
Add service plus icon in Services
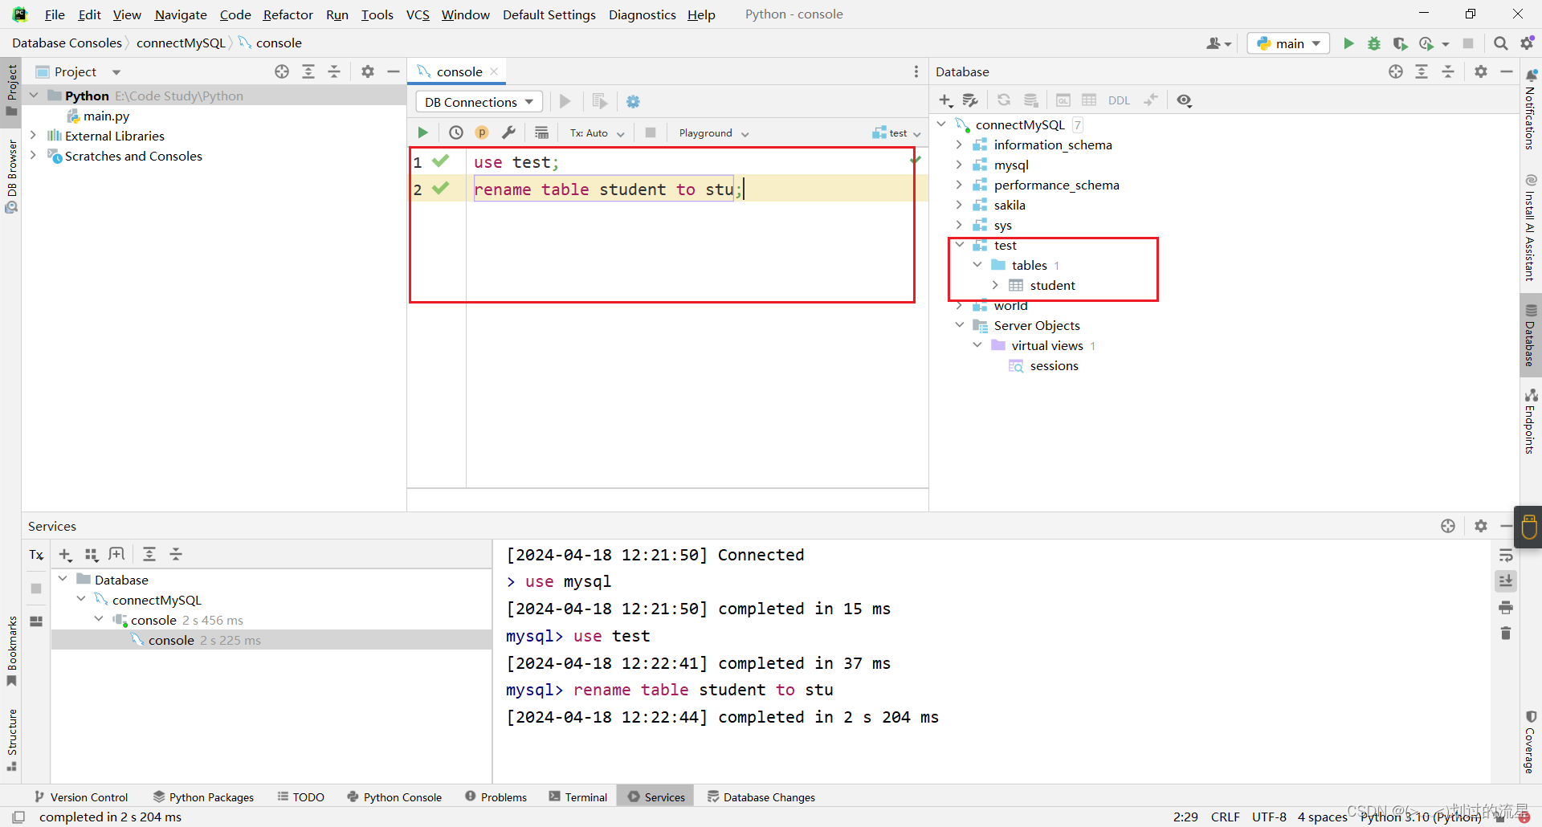(66, 555)
